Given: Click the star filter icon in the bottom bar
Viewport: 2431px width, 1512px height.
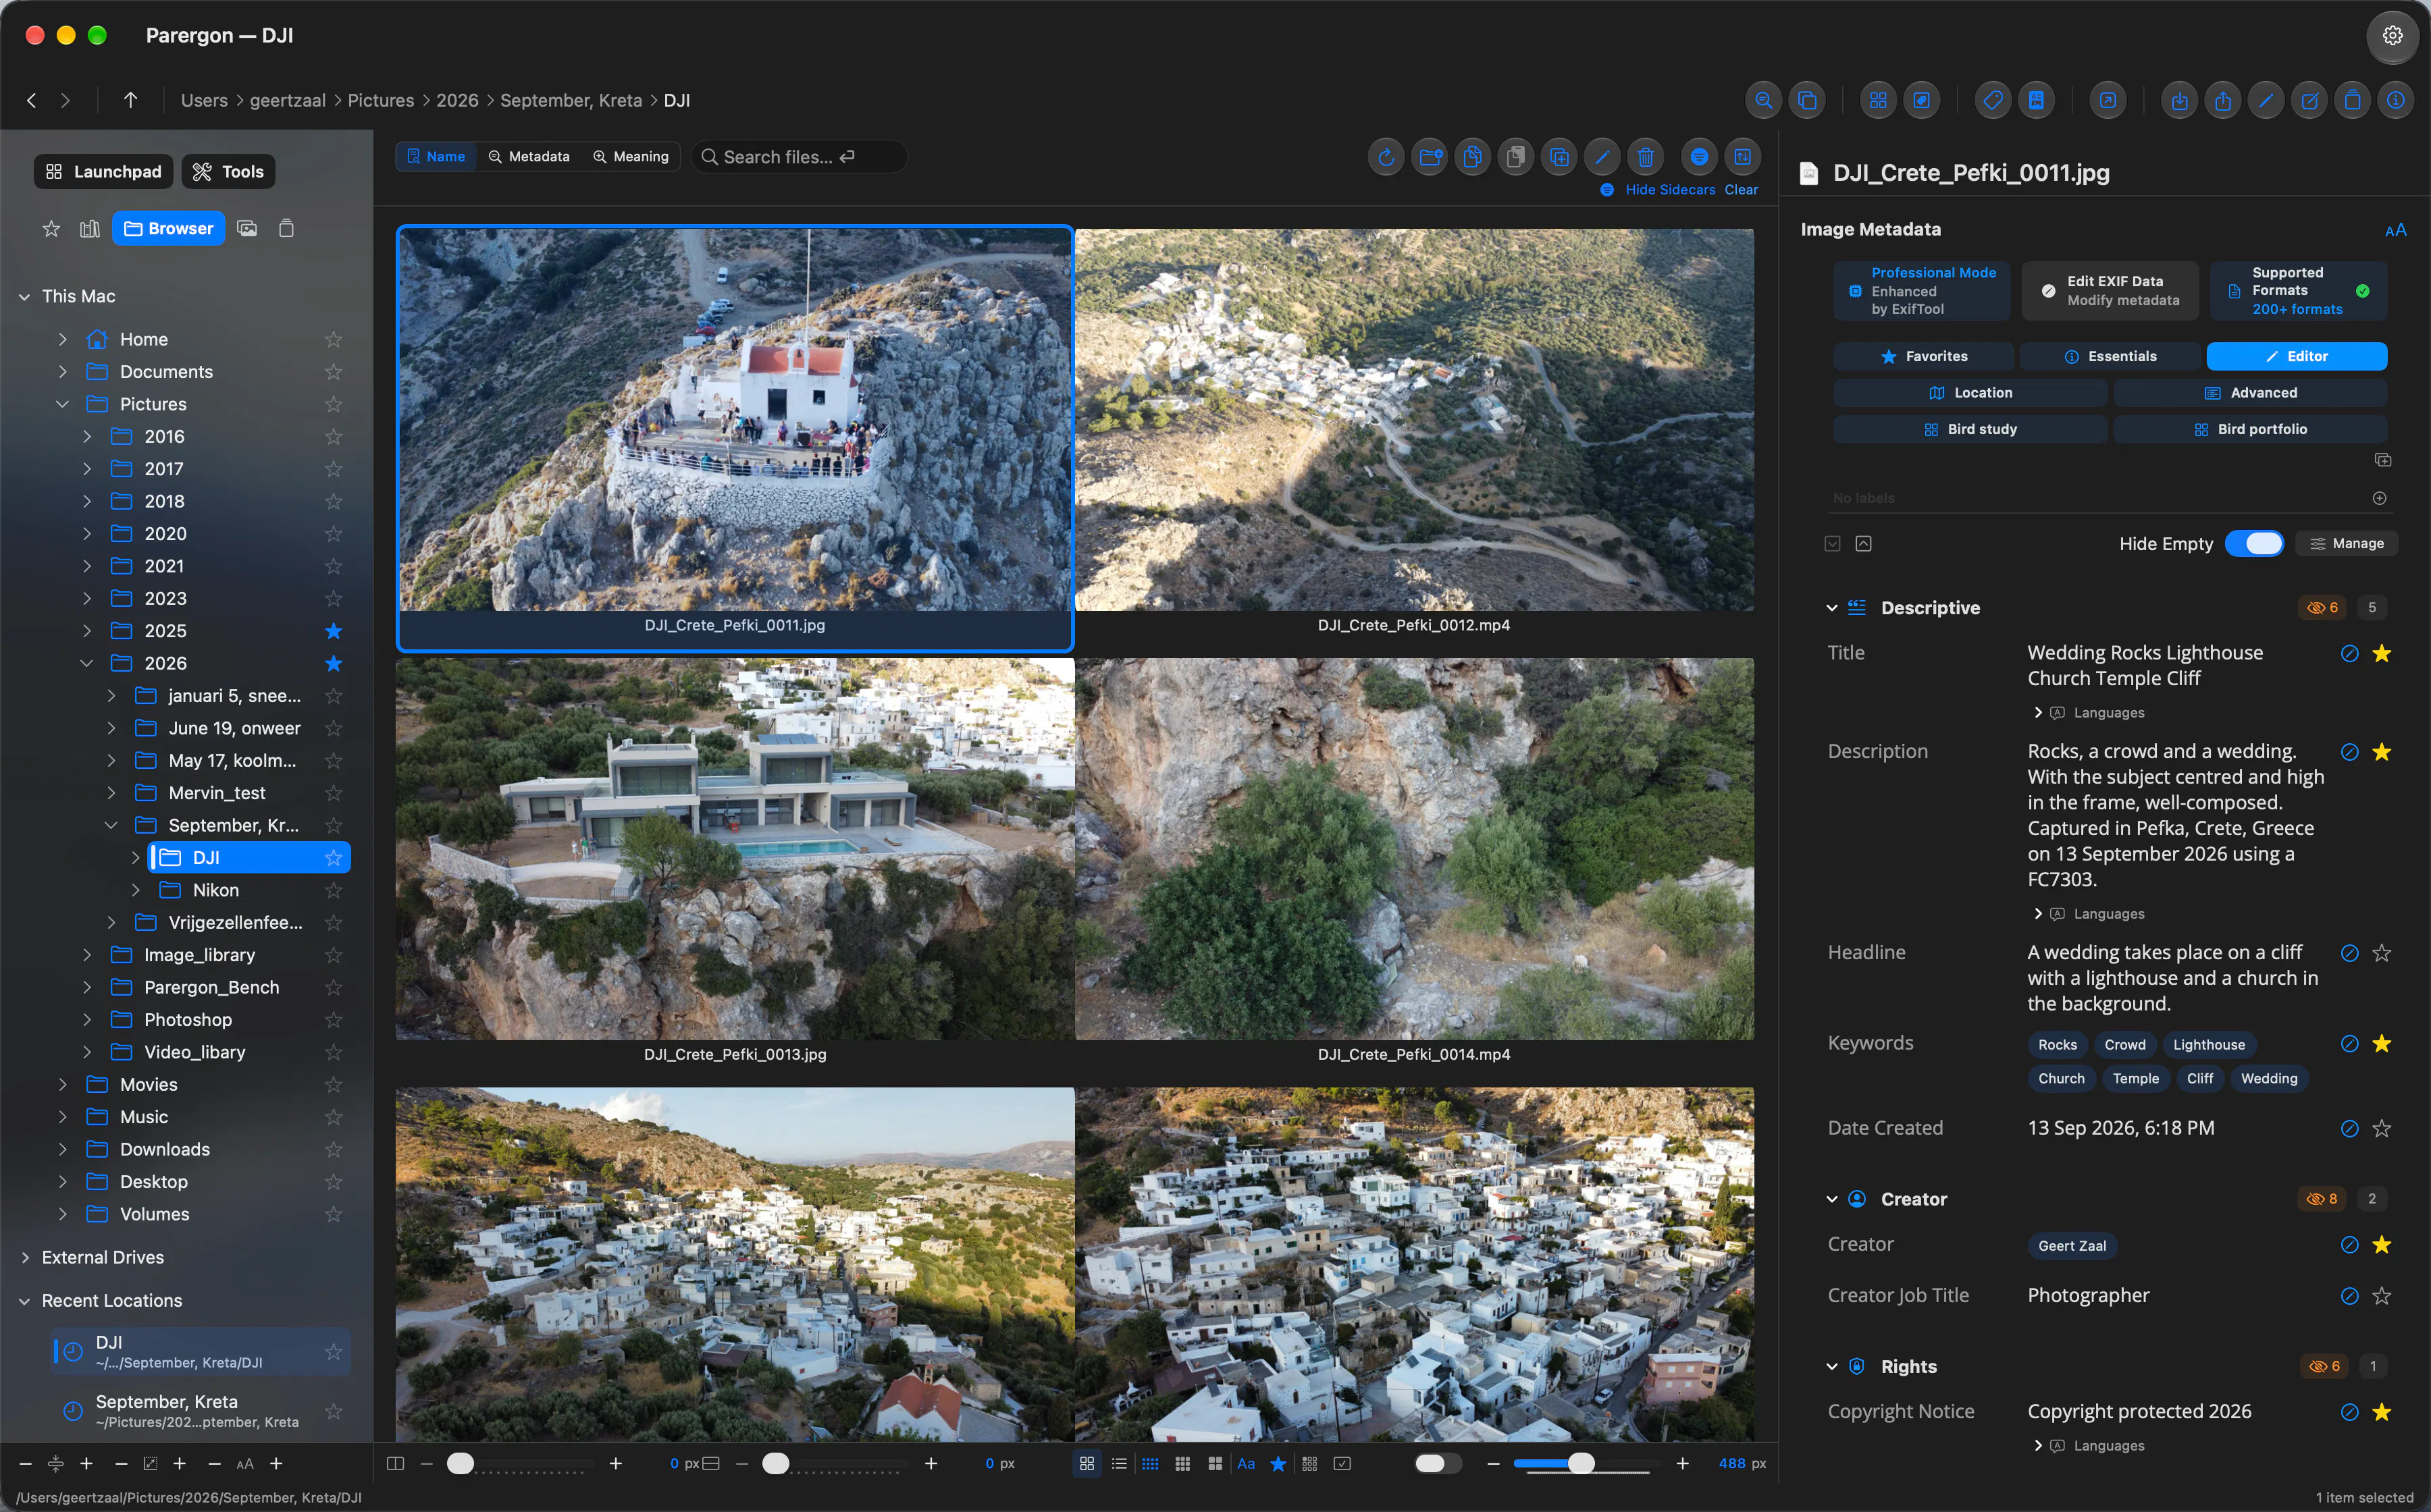Looking at the screenshot, I should 1278,1464.
